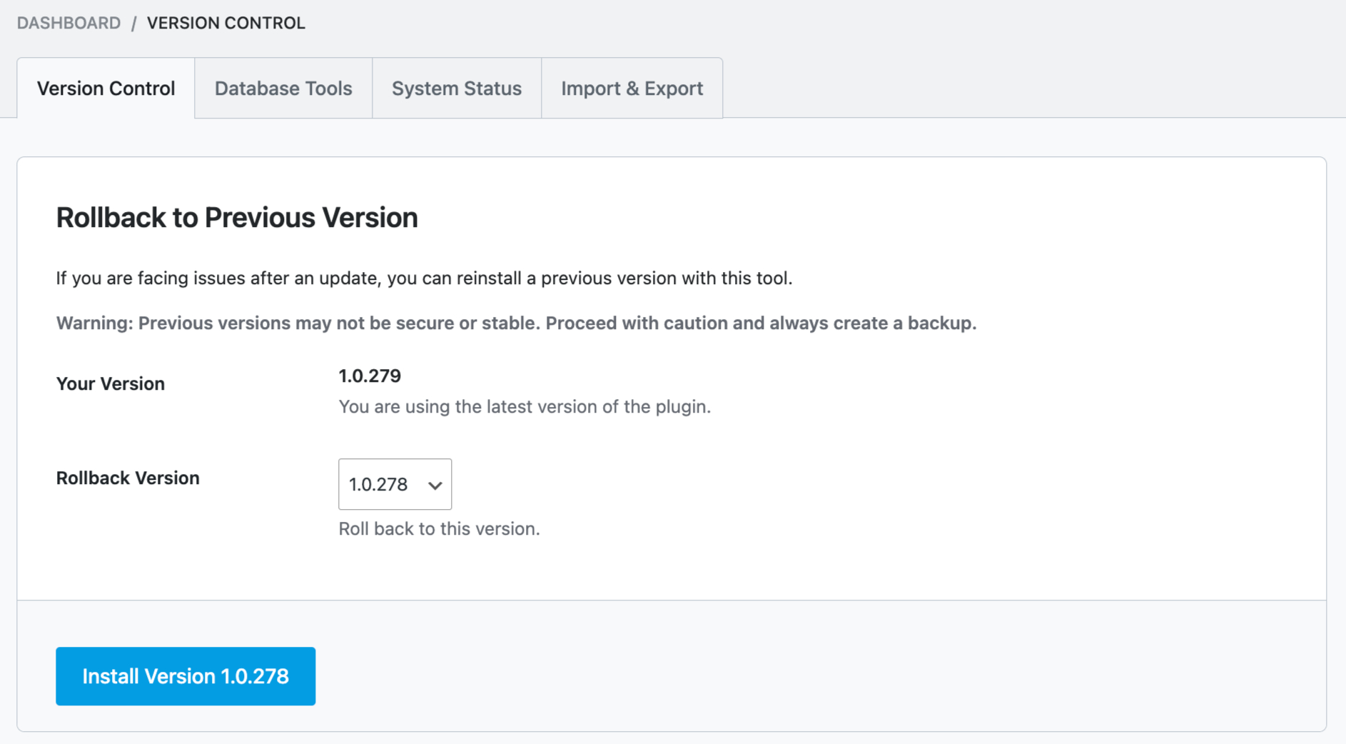Click the current version number 1.0.279
1346x744 pixels.
point(370,376)
